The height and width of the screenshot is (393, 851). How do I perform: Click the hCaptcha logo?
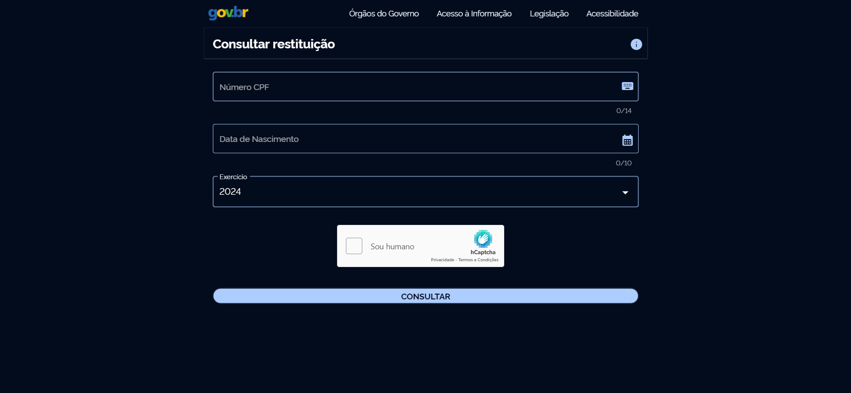(x=482, y=239)
